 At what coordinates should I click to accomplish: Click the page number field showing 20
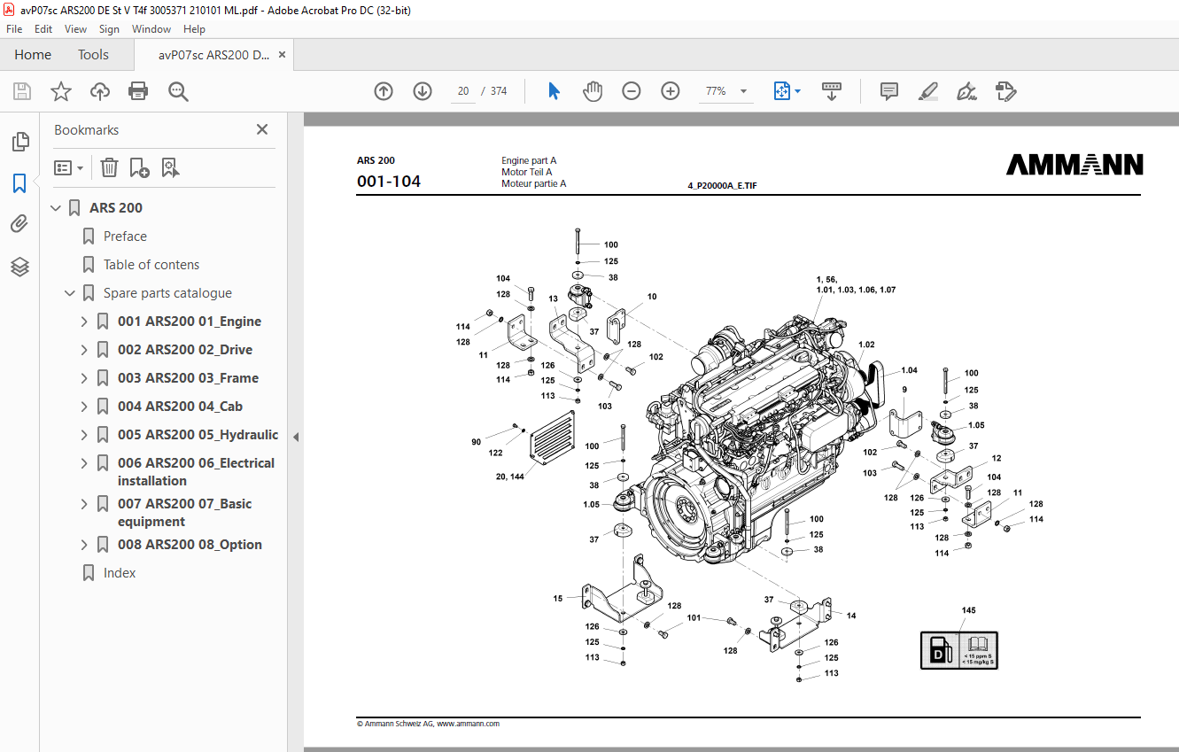tap(463, 91)
